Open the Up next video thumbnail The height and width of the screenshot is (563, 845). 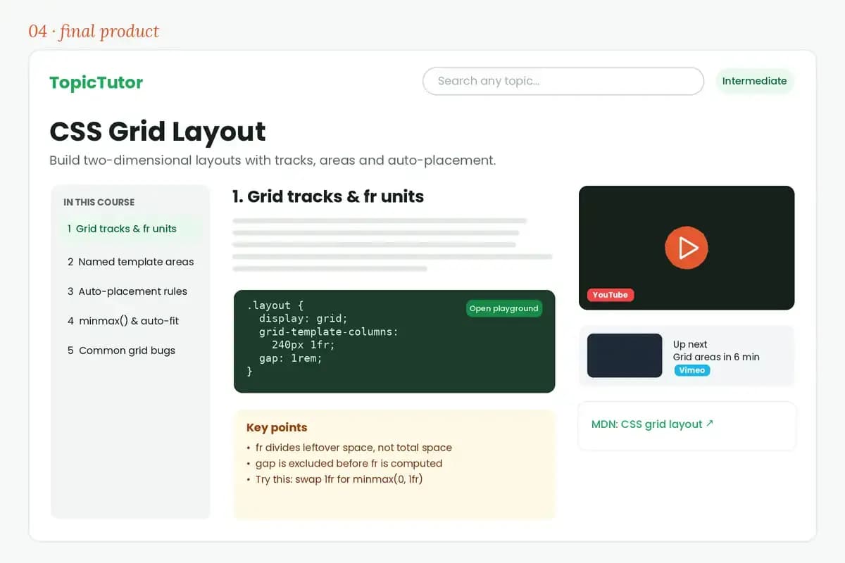click(625, 355)
